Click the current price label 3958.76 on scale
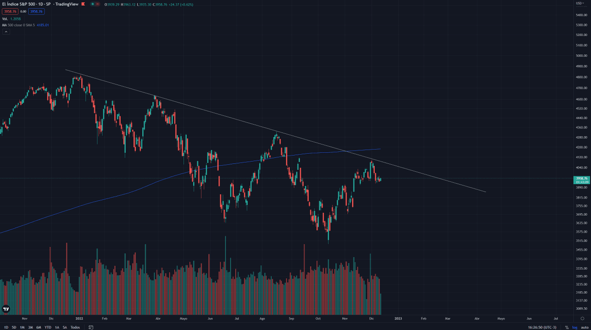Screen dimensions: 591x330 tap(582, 178)
